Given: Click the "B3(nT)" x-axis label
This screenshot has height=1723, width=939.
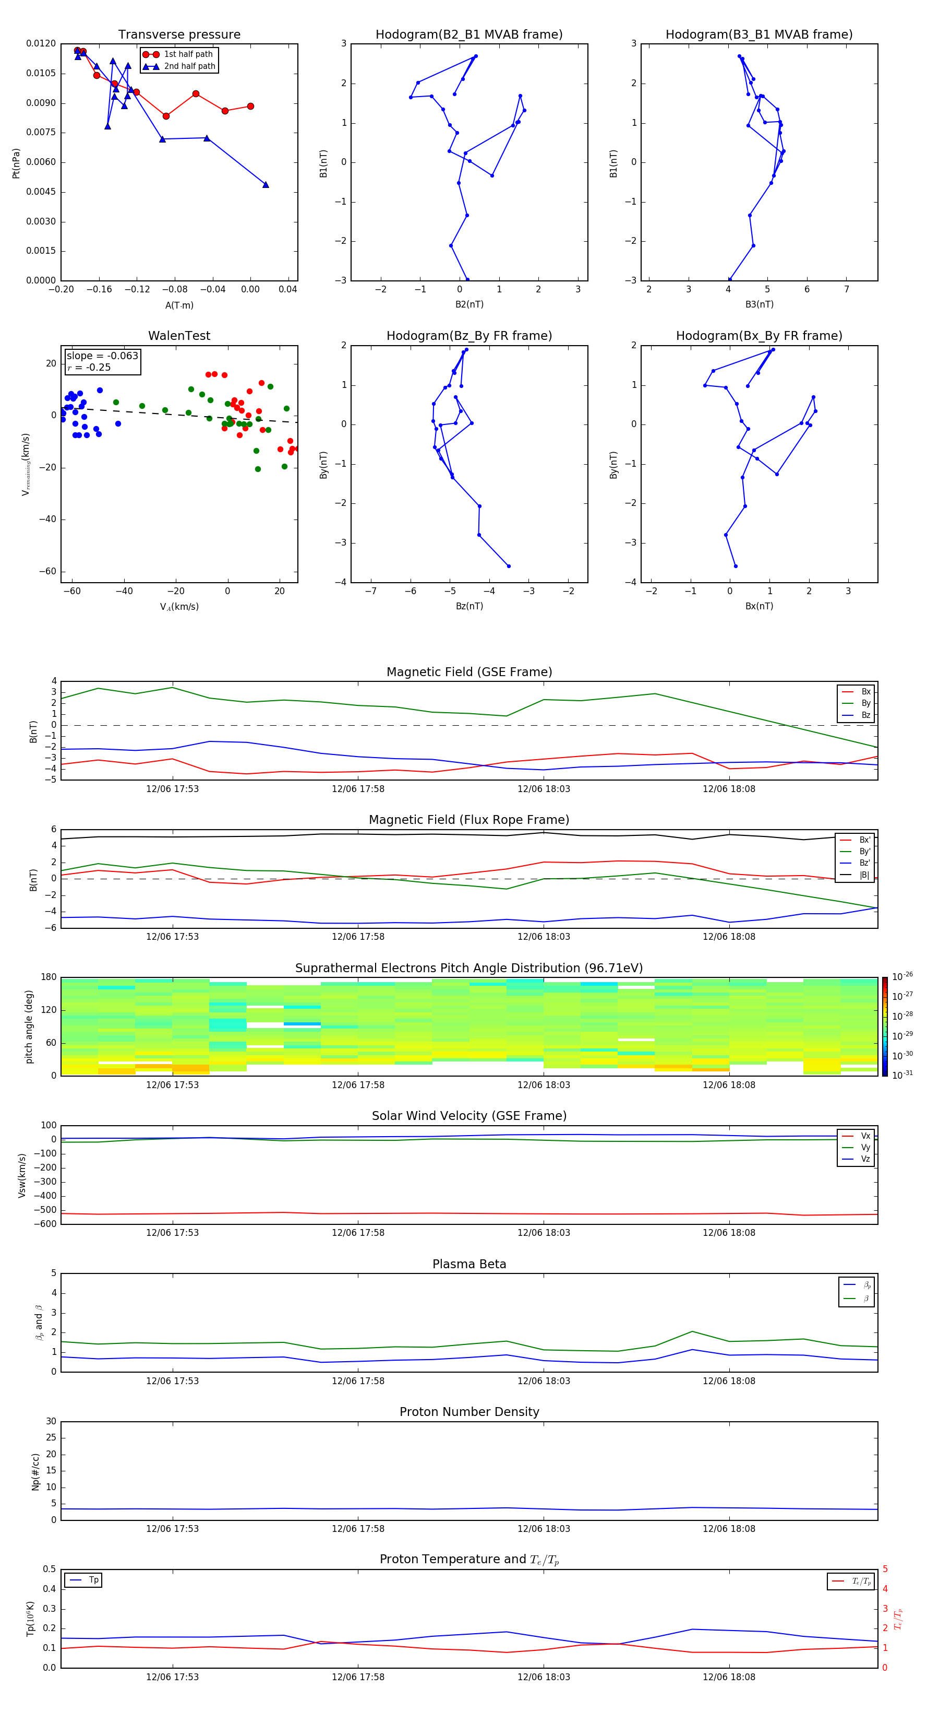Looking at the screenshot, I should click(x=759, y=304).
